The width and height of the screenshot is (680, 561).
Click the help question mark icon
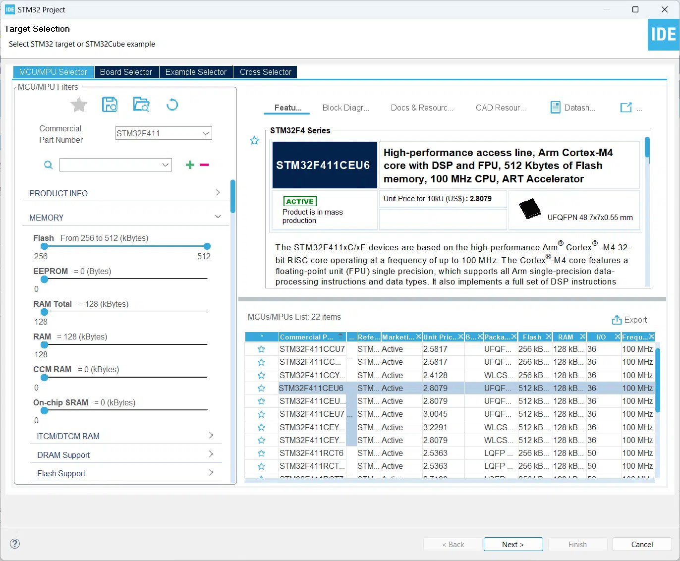pos(15,544)
